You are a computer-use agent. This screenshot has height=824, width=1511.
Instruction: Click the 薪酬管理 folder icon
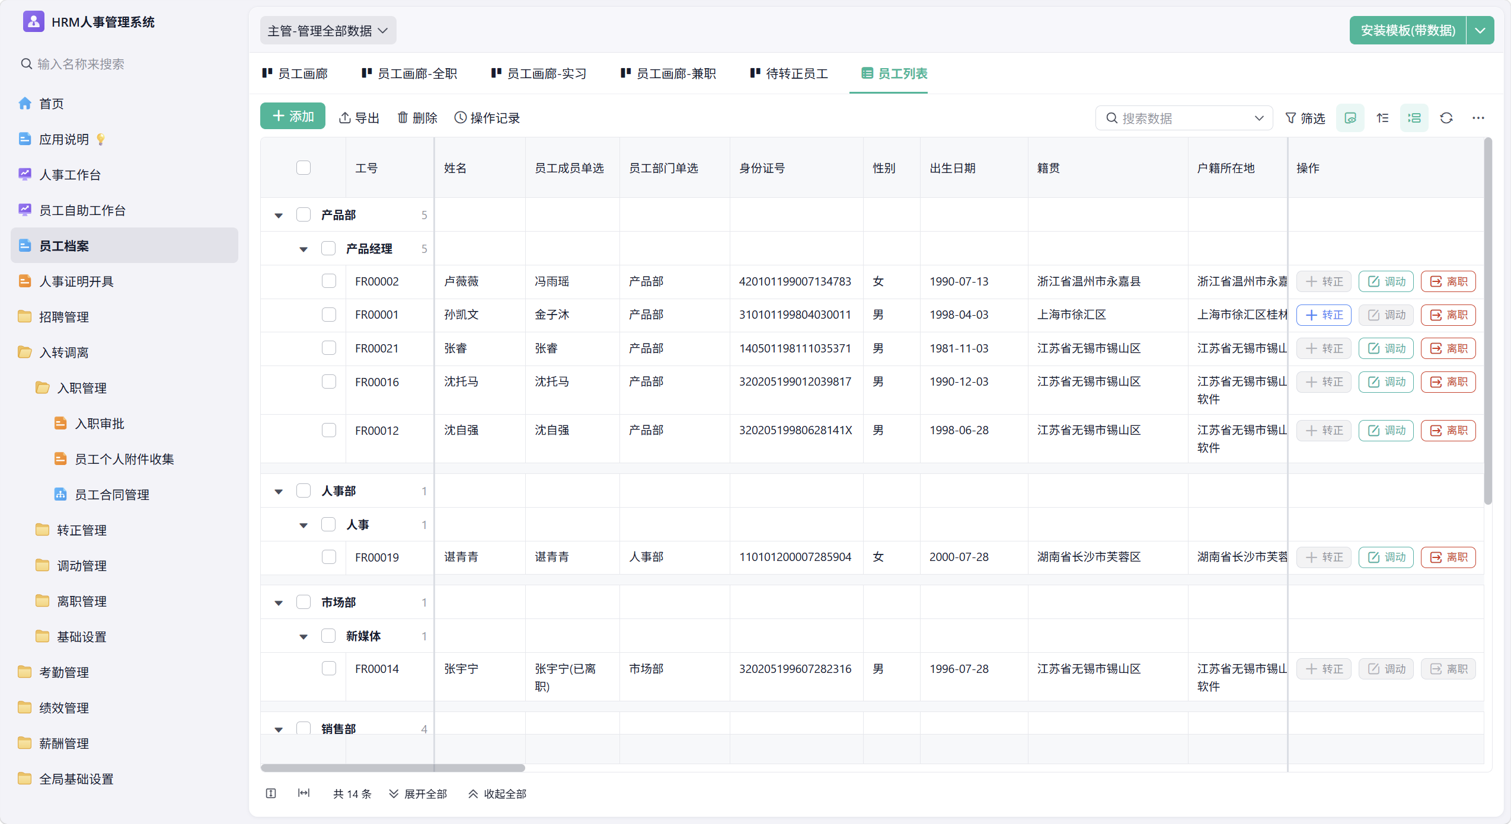(x=25, y=743)
